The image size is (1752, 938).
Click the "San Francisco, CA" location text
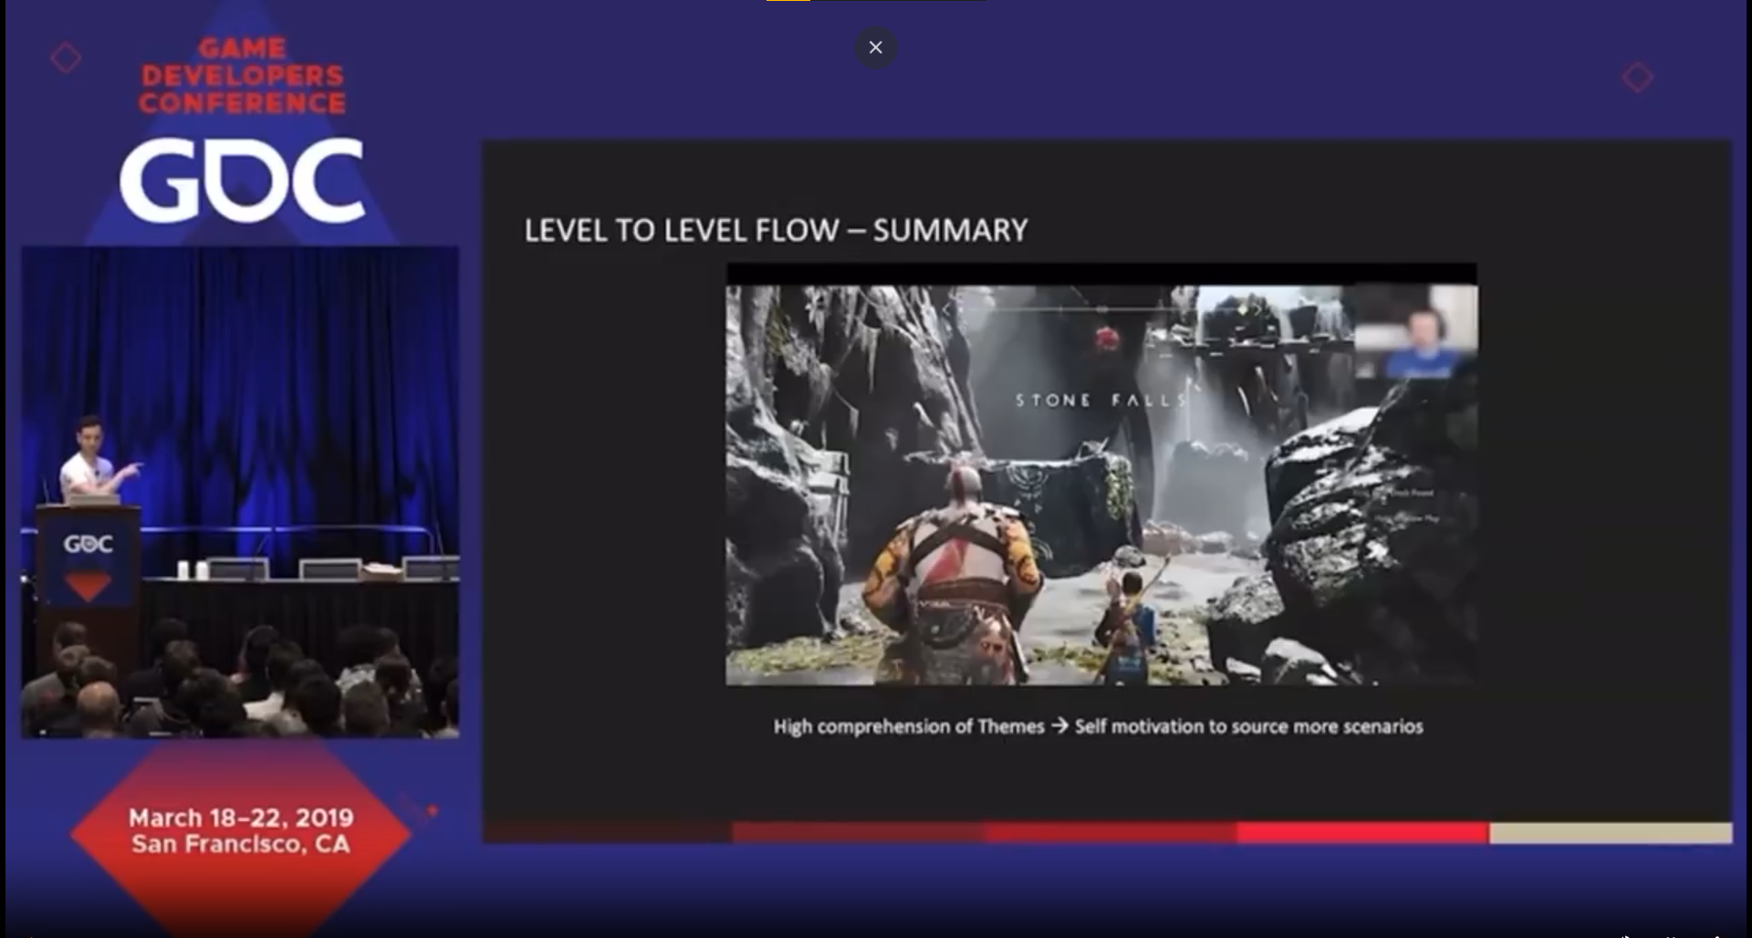point(241,844)
